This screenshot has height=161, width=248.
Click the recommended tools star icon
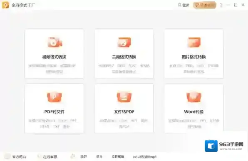pyautogui.click(x=73, y=156)
